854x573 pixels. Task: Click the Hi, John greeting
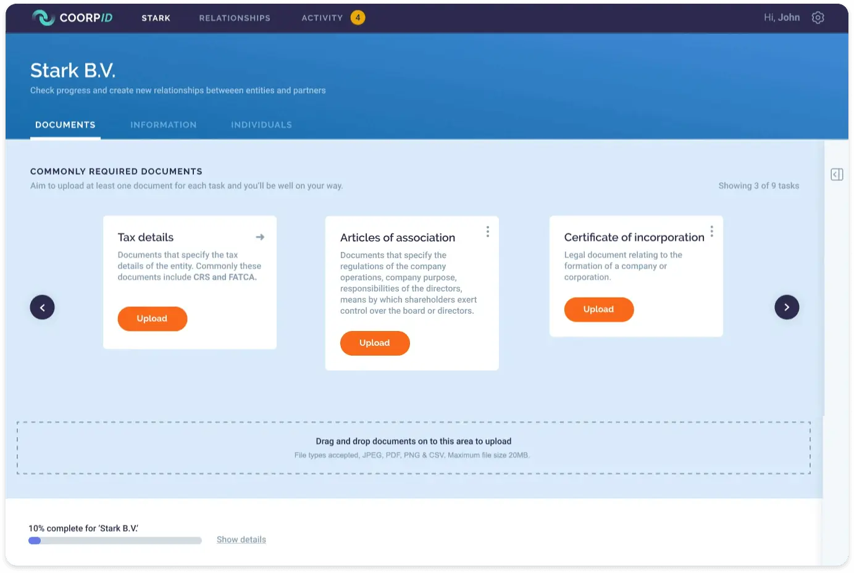point(782,17)
